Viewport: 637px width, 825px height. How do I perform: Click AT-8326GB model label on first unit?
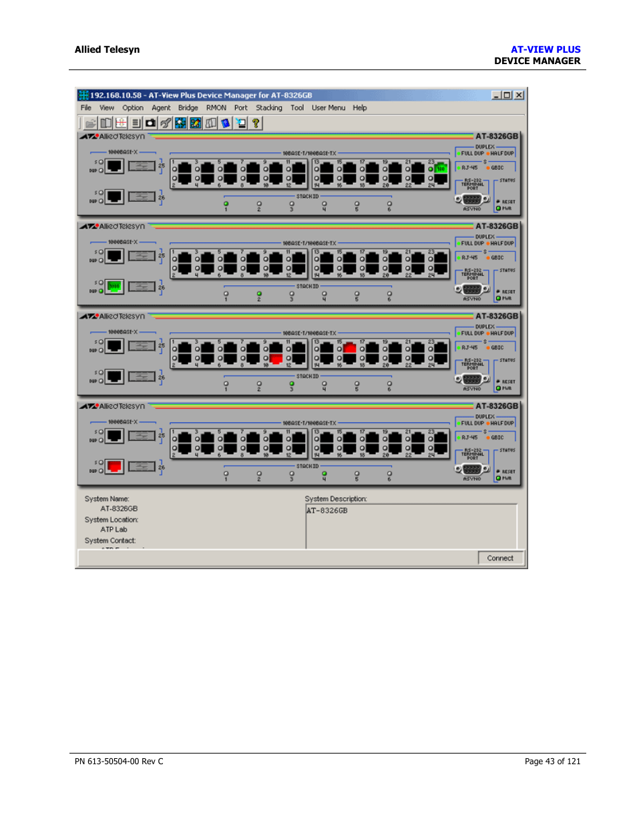coord(497,136)
